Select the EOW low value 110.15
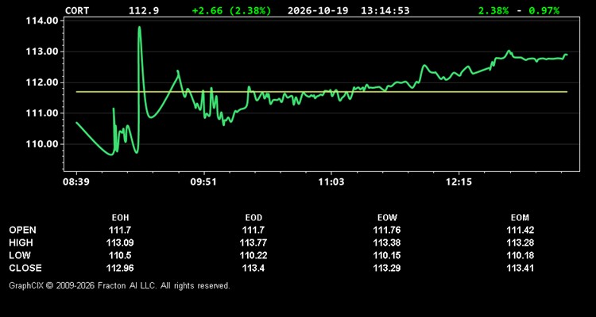Viewport: 596px width, 317px height. pos(387,255)
